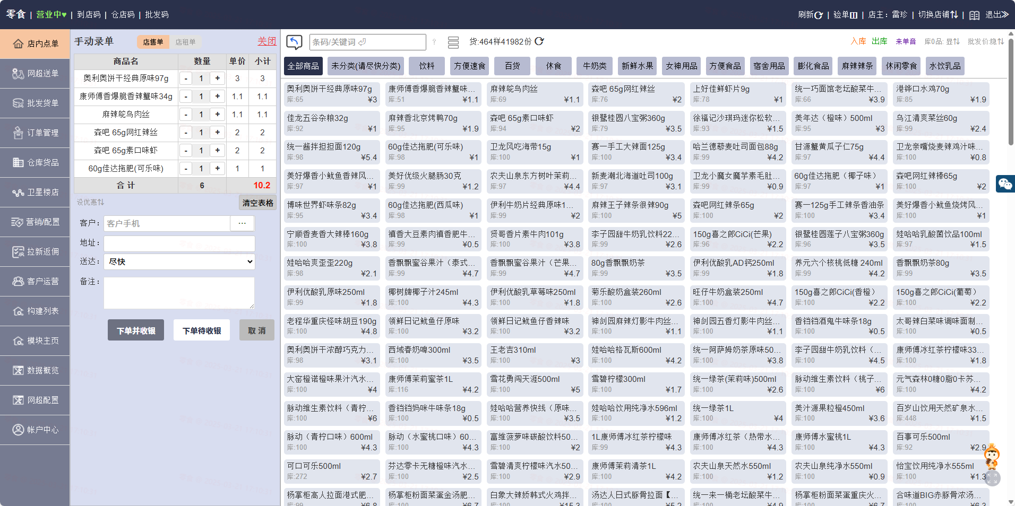Image resolution: width=1015 pixels, height=506 pixels.
Task: Click 切换店铺 to switch store
Action: [938, 15]
